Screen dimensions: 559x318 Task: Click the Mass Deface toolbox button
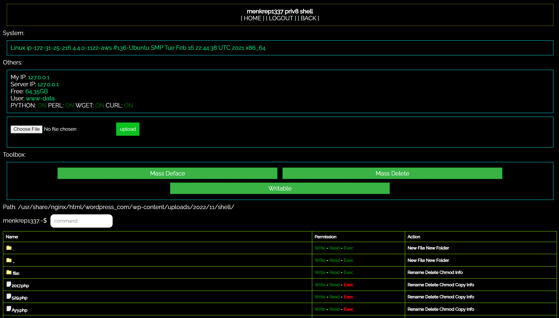(167, 173)
